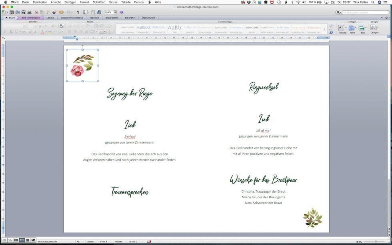This screenshot has height=245, width=392.
Task: Toggle the paragraph marks (¶) display
Action: tap(78, 12)
